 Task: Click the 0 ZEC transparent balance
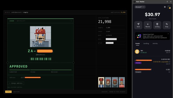pos(168,70)
